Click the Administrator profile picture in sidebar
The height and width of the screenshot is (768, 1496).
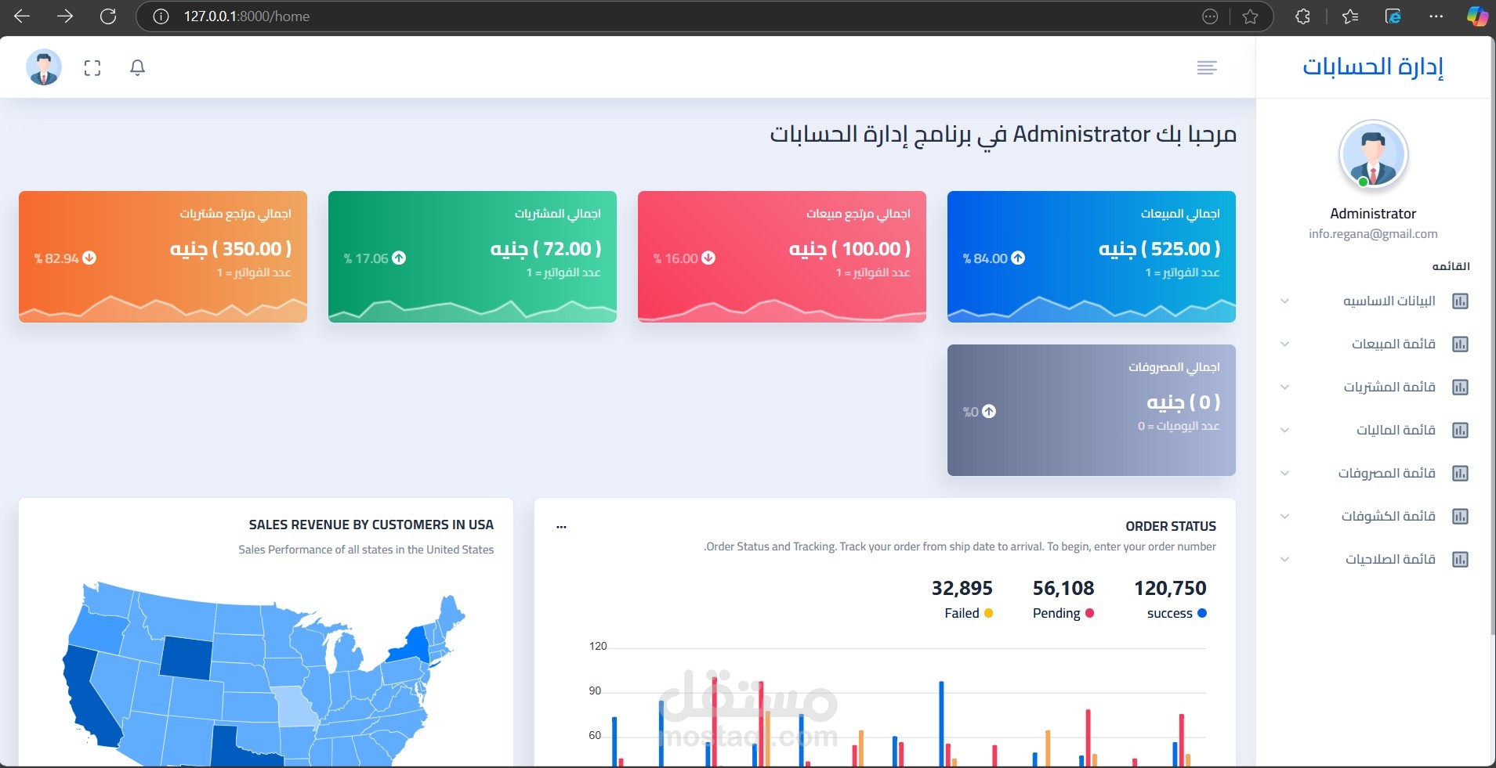click(x=1373, y=155)
